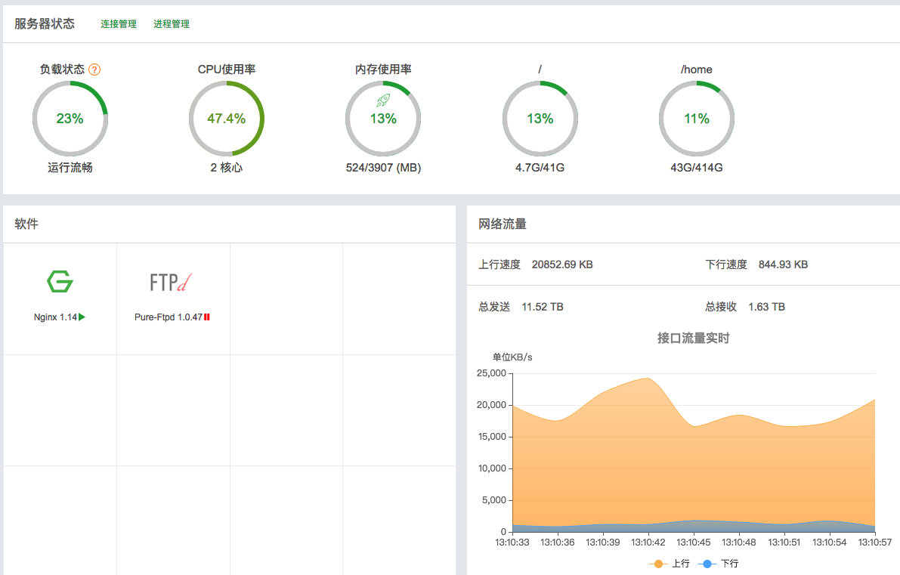Open the Pure-Ftpd FTPd logo
Image resolution: width=900 pixels, height=575 pixels.
pyautogui.click(x=172, y=282)
